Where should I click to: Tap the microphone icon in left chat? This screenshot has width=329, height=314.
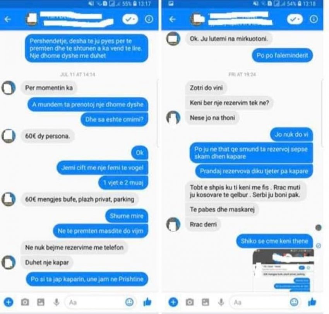[x=56, y=302]
